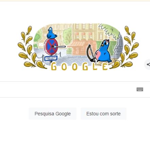Click the Pesquisa Google button
150x150 pixels.
(53, 114)
